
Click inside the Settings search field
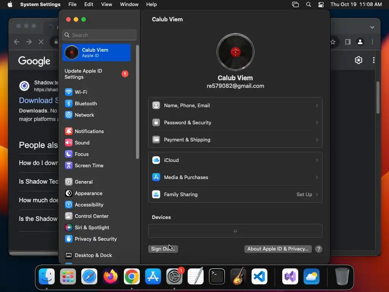(100, 35)
